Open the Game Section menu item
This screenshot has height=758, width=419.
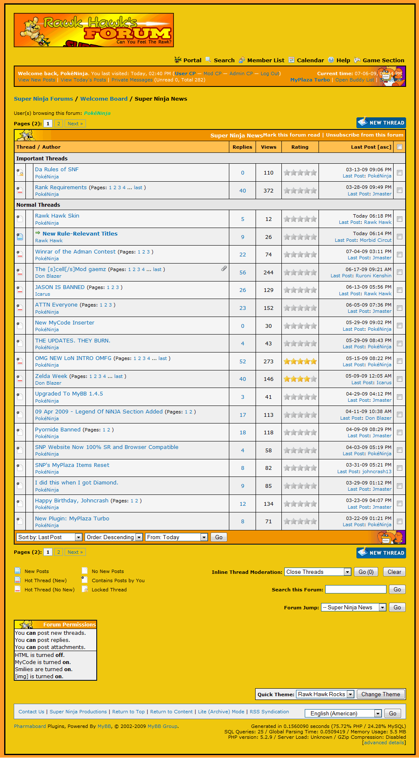384,60
